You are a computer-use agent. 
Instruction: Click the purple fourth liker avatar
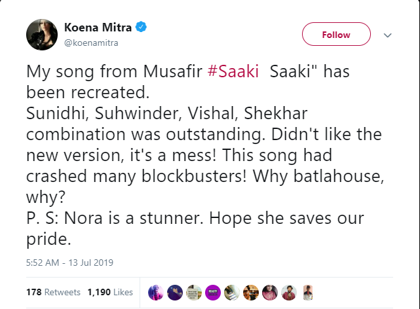213,292
